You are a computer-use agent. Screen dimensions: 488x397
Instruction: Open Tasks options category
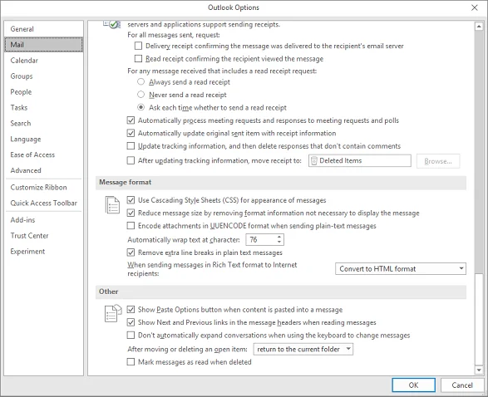[x=44, y=108]
